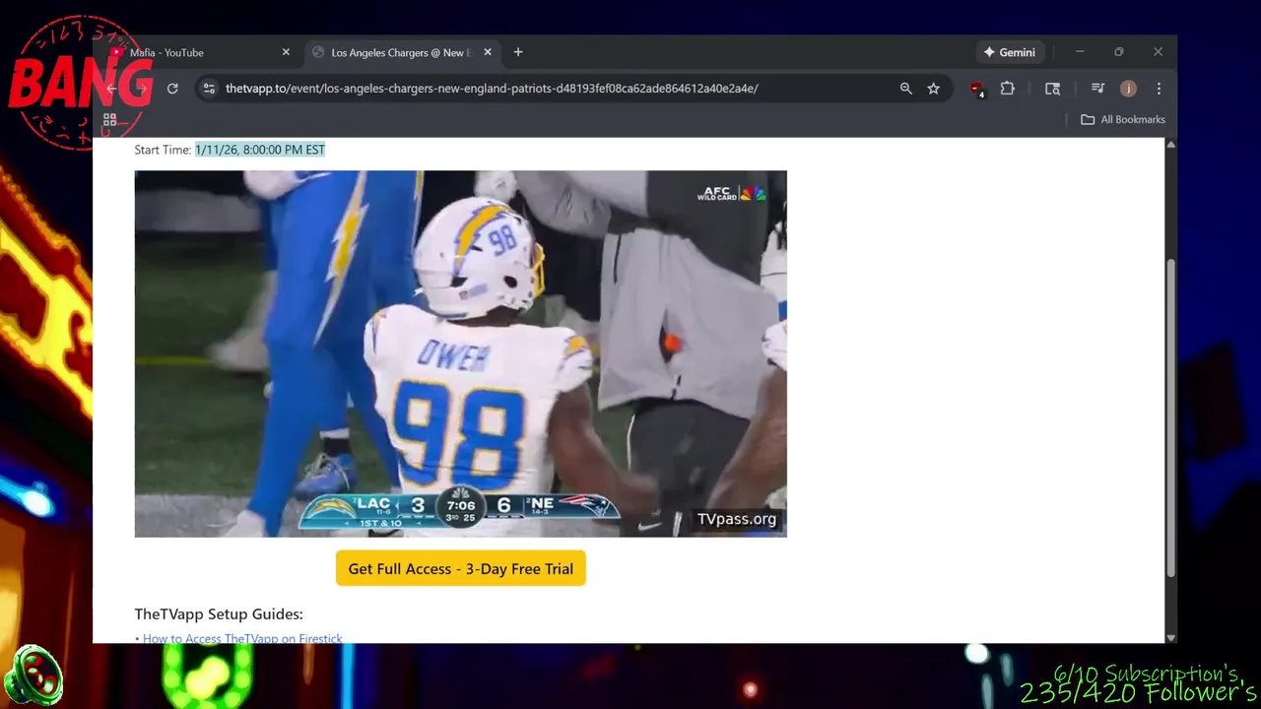This screenshot has width=1261, height=709.
Task: Open the media controls icon
Action: point(1097,89)
